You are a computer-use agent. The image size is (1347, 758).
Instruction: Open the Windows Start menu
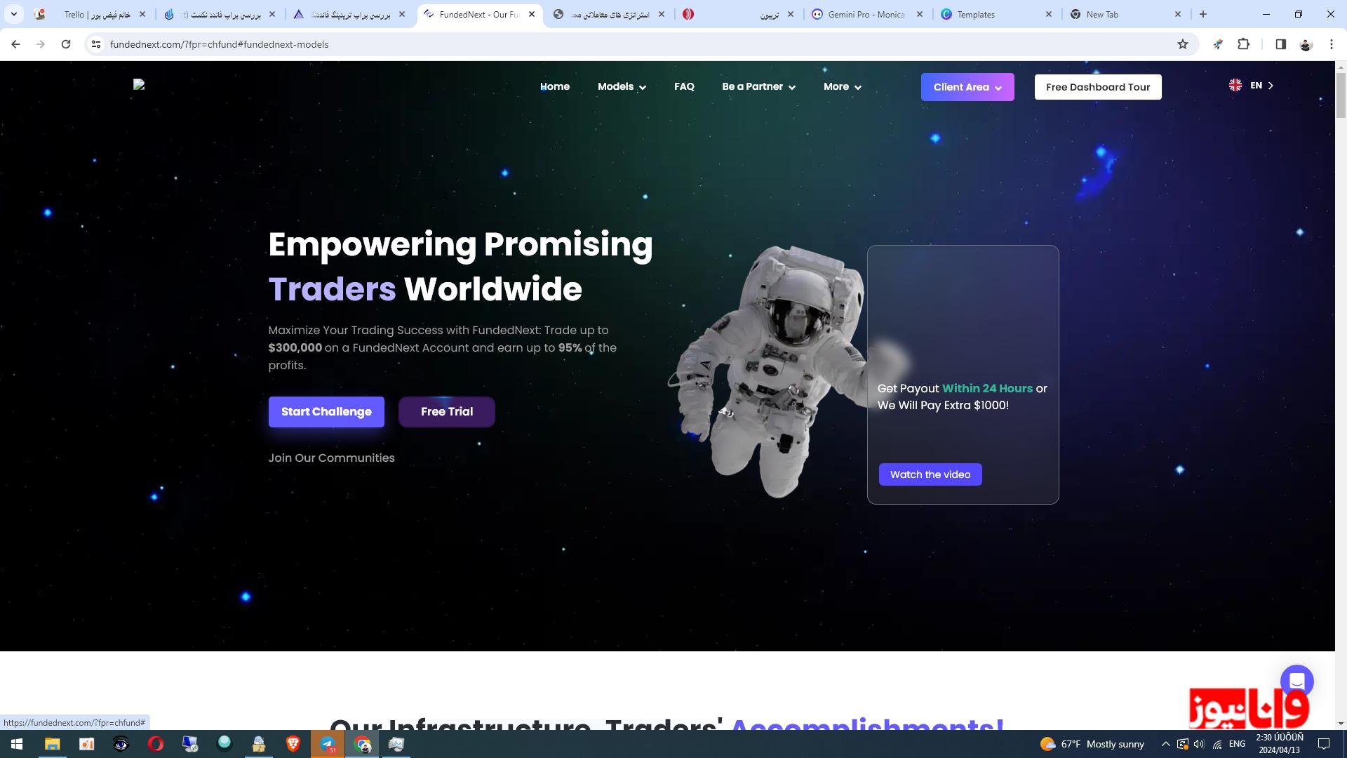click(17, 744)
